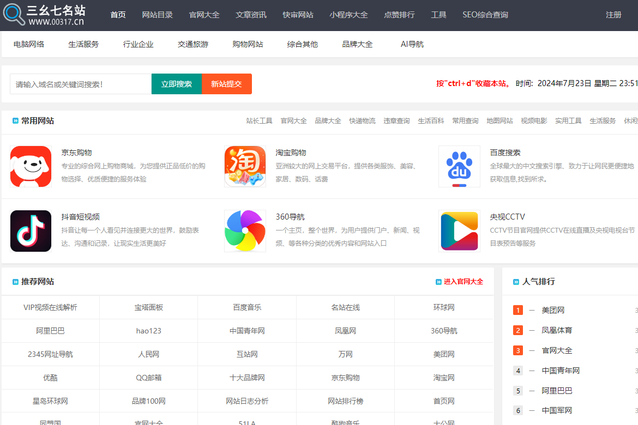This screenshot has width=638, height=425.
Task: Click the red 进入官网大全 link
Action: coord(464,282)
